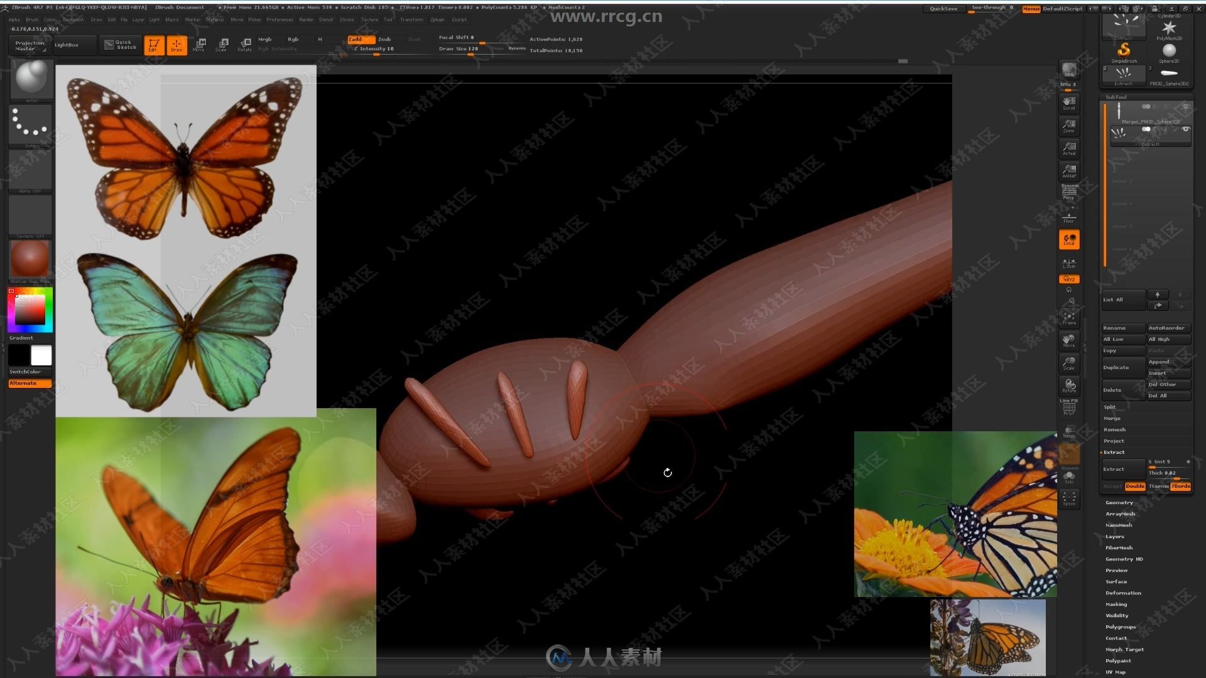
Task: Click the BPR render icon
Action: [x=1069, y=71]
